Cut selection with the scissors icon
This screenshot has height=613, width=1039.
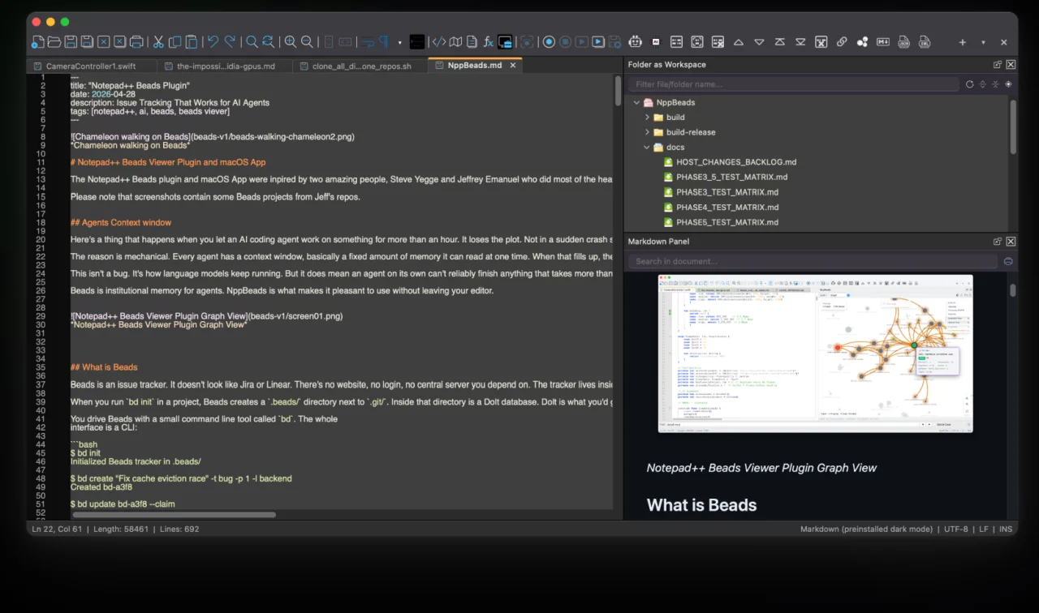pos(158,42)
